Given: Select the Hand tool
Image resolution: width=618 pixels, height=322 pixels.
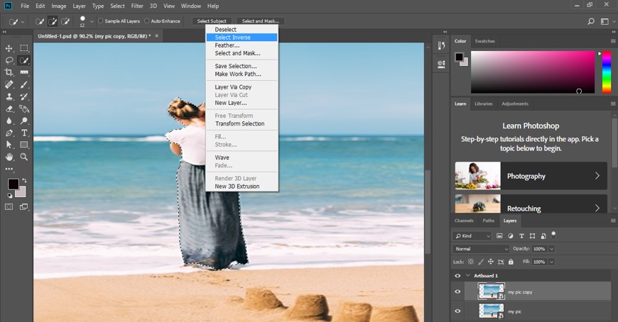Looking at the screenshot, I should tap(9, 157).
